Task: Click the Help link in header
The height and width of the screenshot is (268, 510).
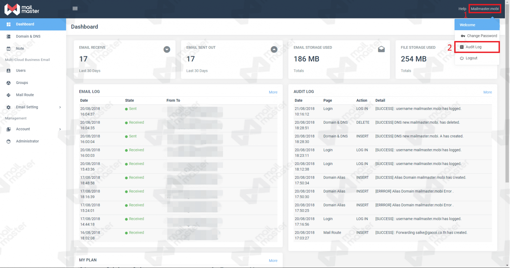Action: click(x=462, y=9)
